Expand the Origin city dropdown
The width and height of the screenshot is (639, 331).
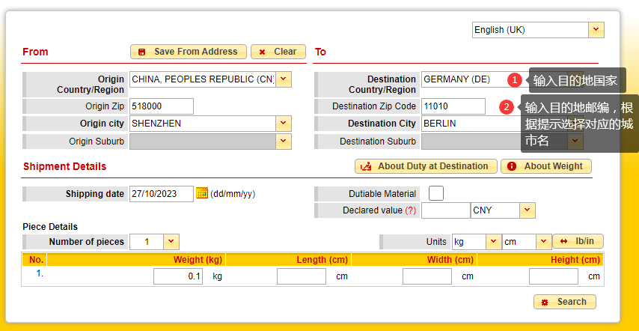point(284,124)
